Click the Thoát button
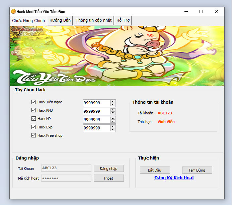The width and height of the screenshot is (232, 206). (x=109, y=178)
